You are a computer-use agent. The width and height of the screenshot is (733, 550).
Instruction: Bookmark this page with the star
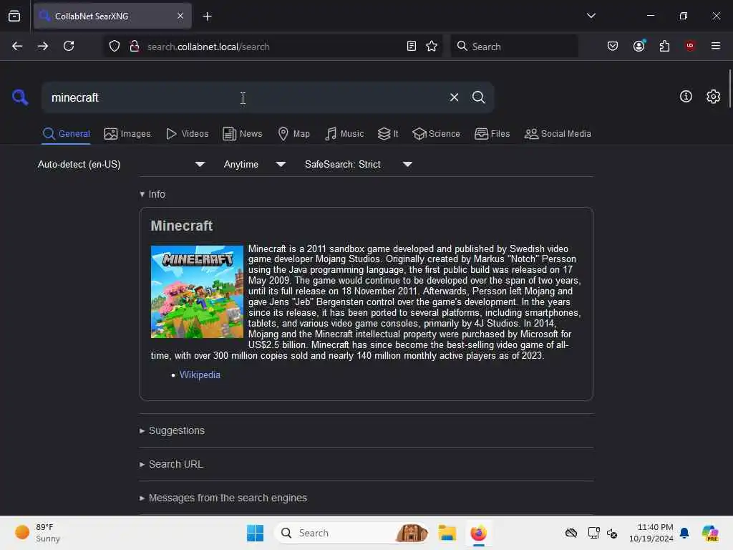(432, 47)
